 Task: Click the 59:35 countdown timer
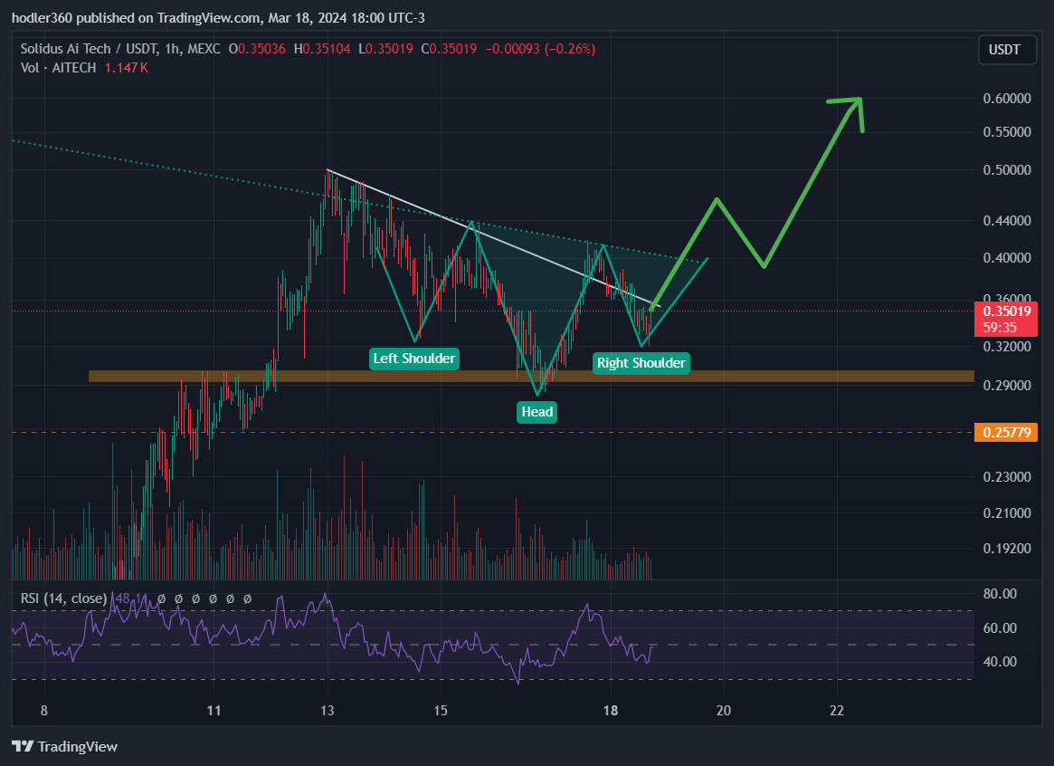pyautogui.click(x=1000, y=328)
